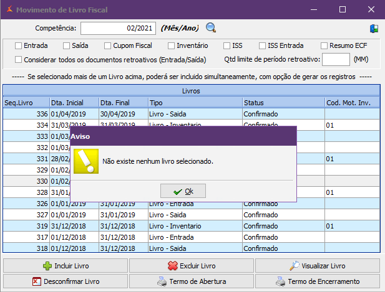This screenshot has width=385, height=292.
Task: Sort by Seq.Livro column header
Action: [25, 102]
